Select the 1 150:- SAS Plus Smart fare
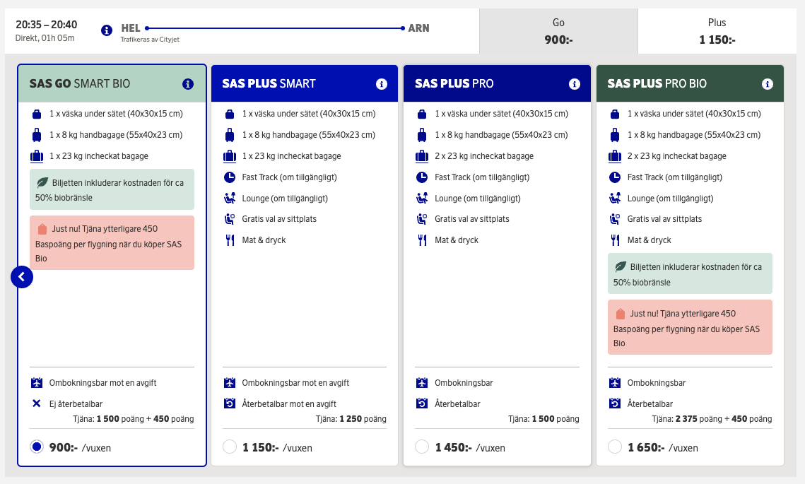 (229, 447)
